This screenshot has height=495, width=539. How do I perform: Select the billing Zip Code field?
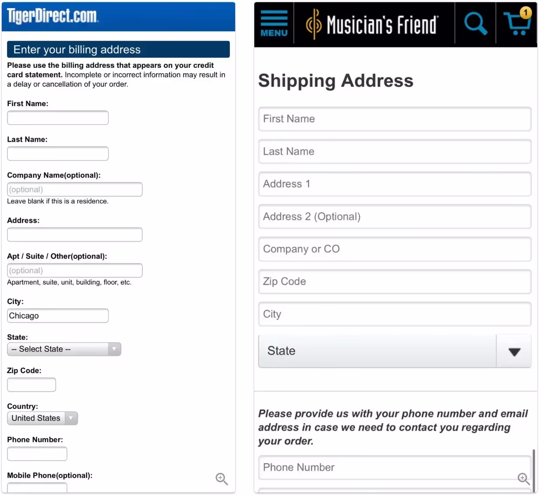click(31, 385)
